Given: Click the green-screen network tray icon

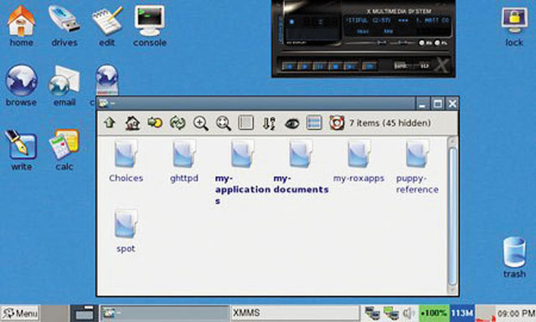Looking at the screenshot, I should tap(391, 313).
